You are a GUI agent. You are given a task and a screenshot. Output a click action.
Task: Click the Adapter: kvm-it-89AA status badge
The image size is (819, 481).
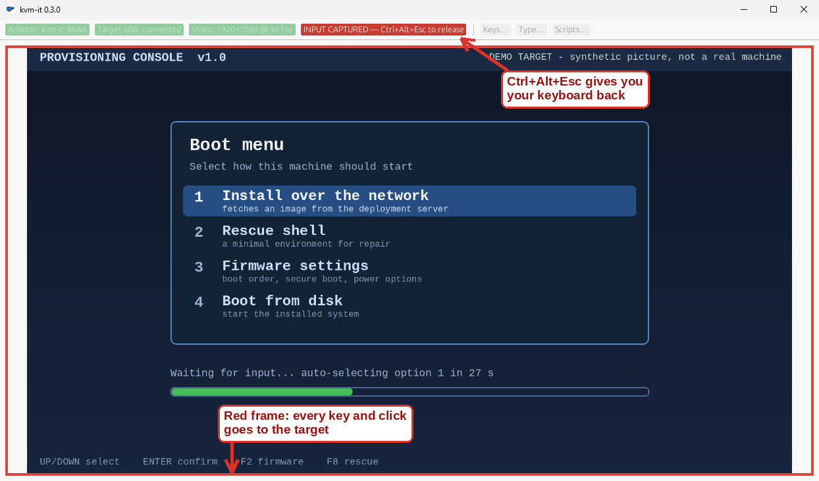pos(47,30)
